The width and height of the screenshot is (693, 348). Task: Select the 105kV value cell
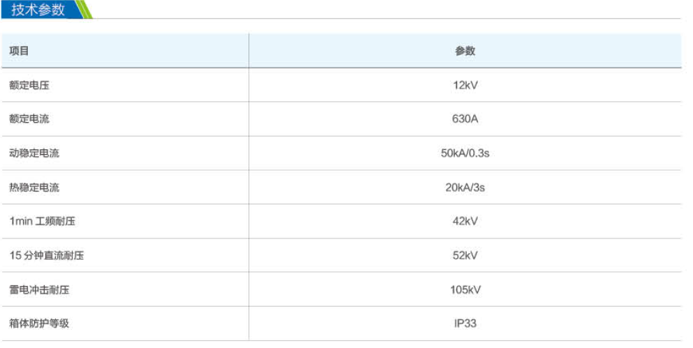point(465,289)
